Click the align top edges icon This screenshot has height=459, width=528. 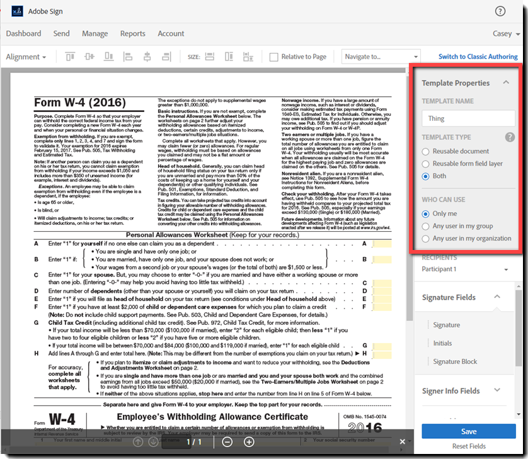[x=69, y=57]
